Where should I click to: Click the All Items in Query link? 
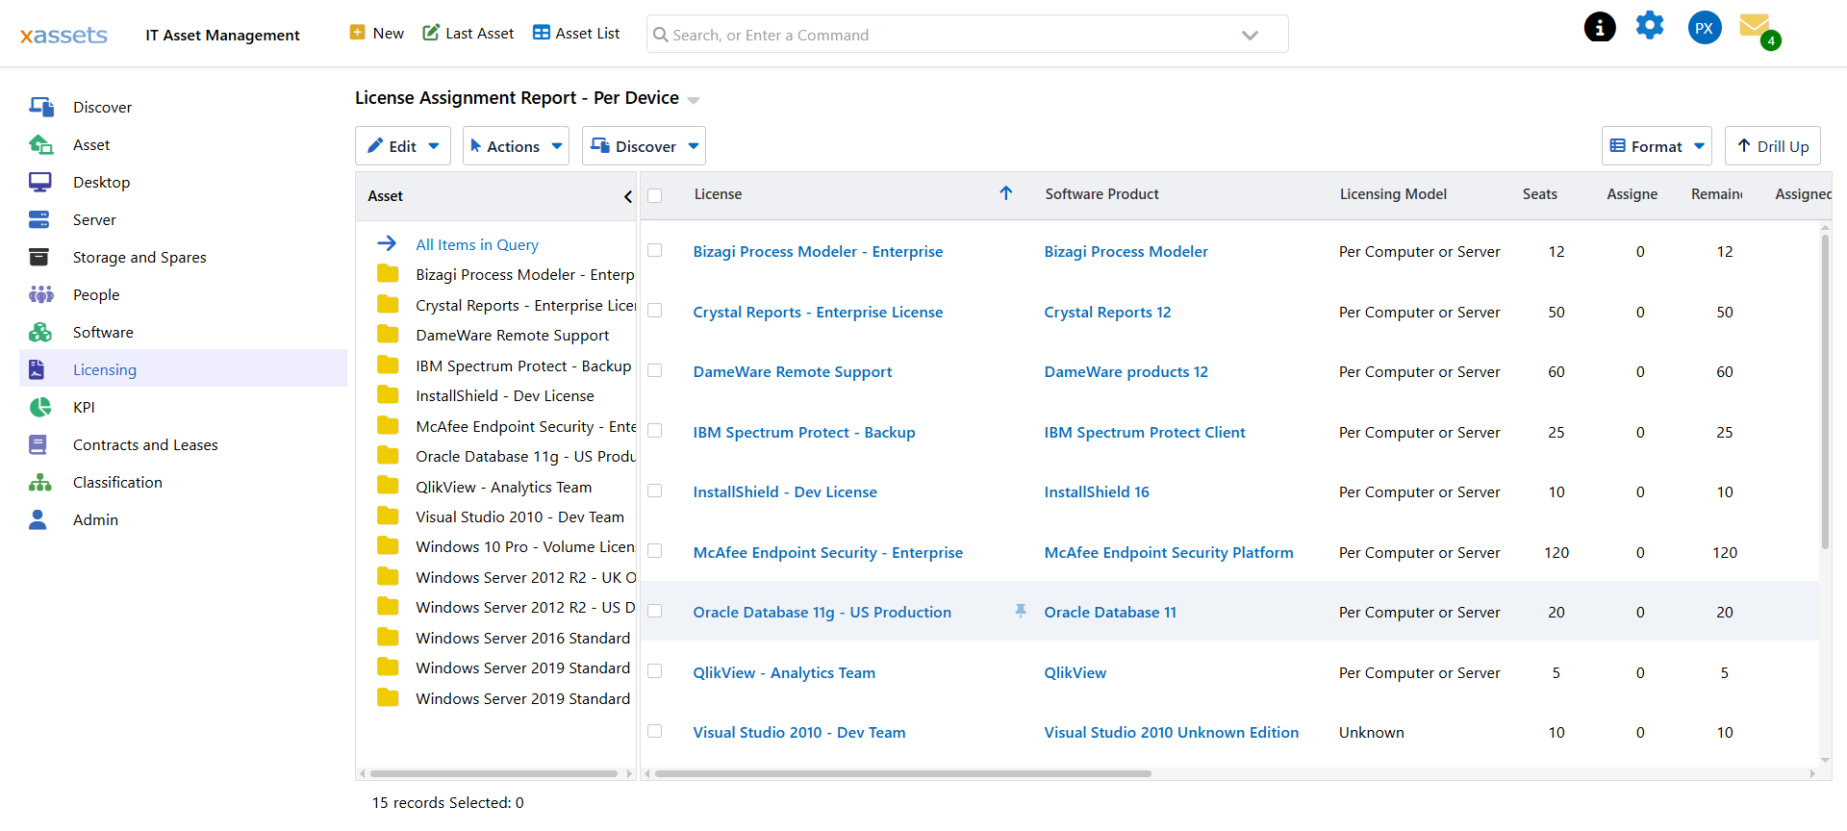477,244
